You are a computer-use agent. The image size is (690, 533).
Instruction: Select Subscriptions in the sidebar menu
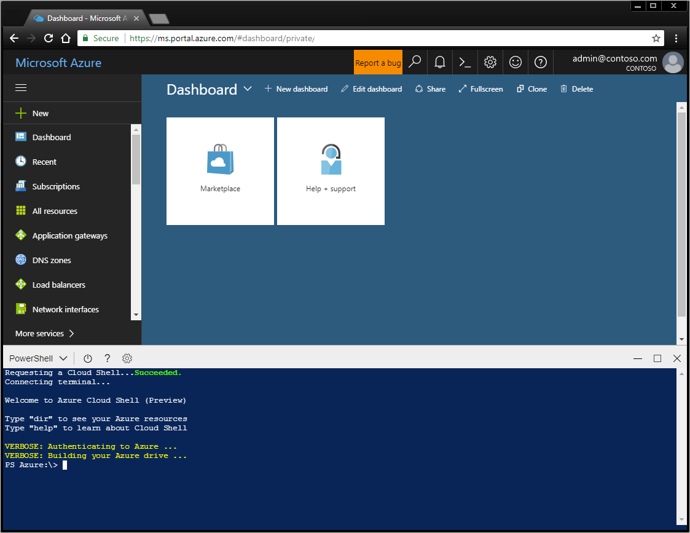tap(55, 186)
